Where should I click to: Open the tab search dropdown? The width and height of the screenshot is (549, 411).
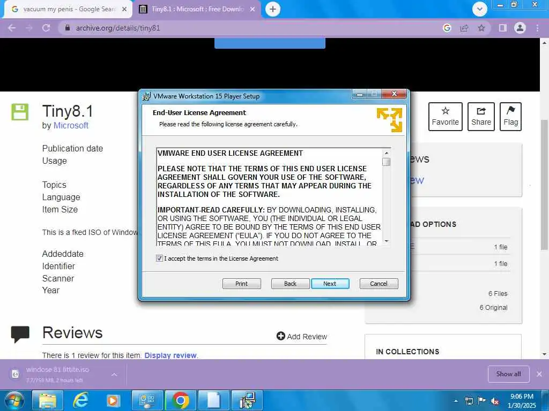pos(480,9)
